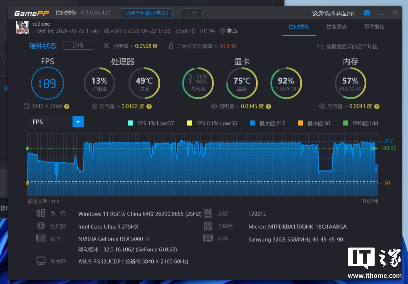Enable the 该游戏不再显示 checkbox
The height and width of the screenshot is (284, 408).
tap(307, 13)
